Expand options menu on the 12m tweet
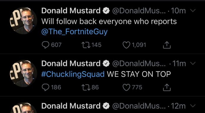 point(193,106)
